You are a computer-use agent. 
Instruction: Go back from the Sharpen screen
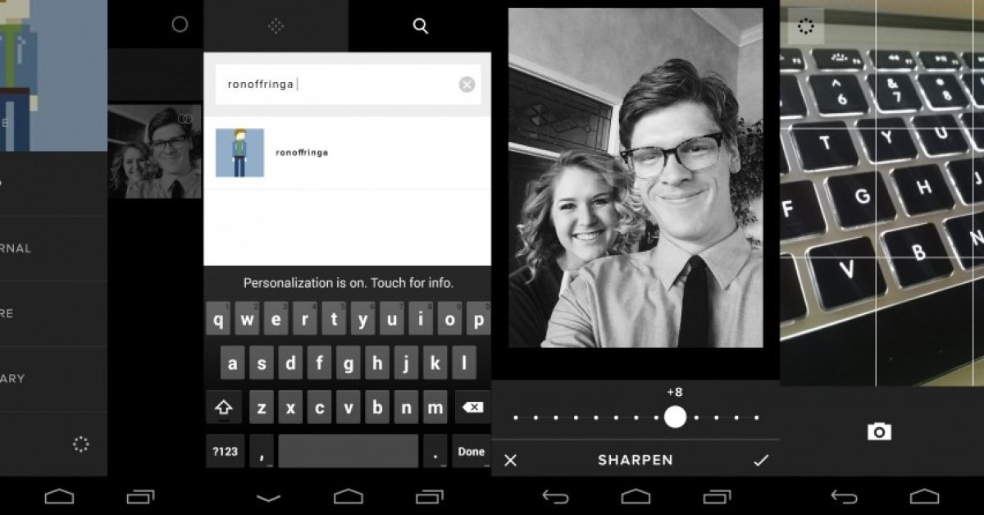click(x=555, y=496)
